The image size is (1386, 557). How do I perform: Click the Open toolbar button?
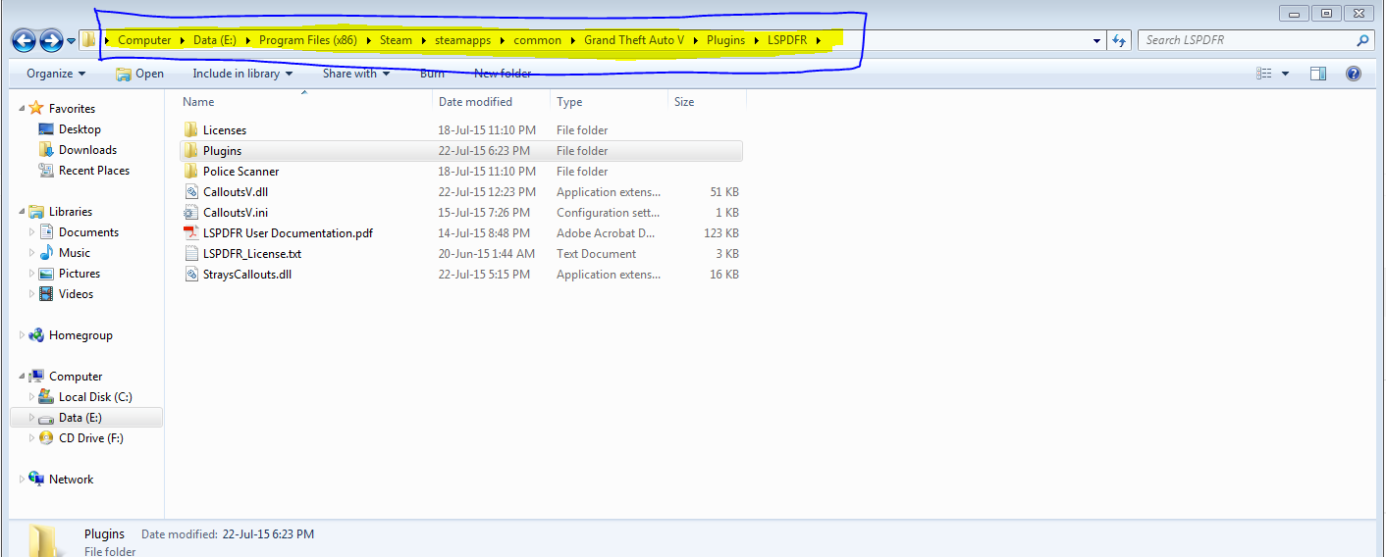click(139, 74)
